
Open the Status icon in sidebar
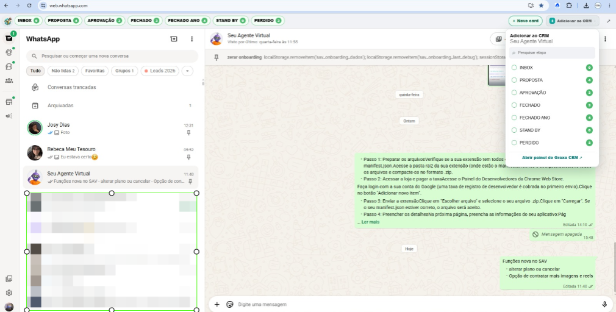(9, 52)
